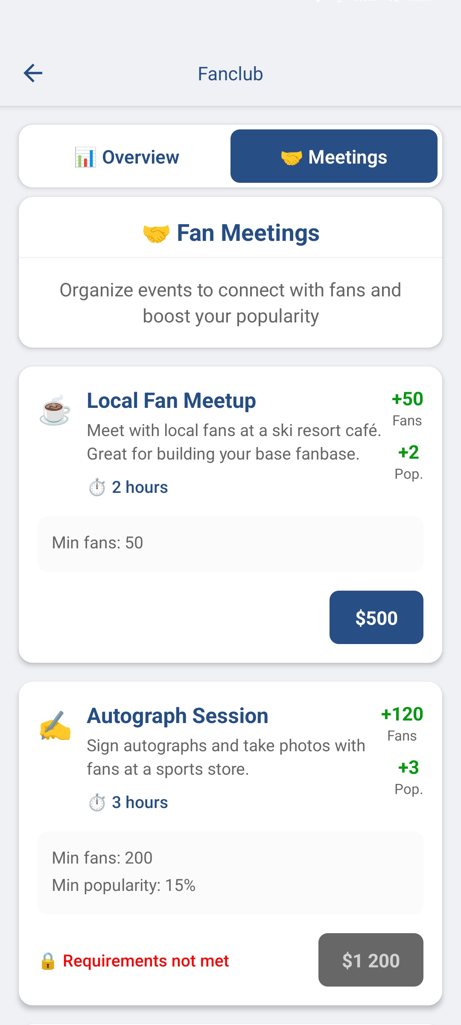Click the coffee cup meetup icon

pos(55,410)
